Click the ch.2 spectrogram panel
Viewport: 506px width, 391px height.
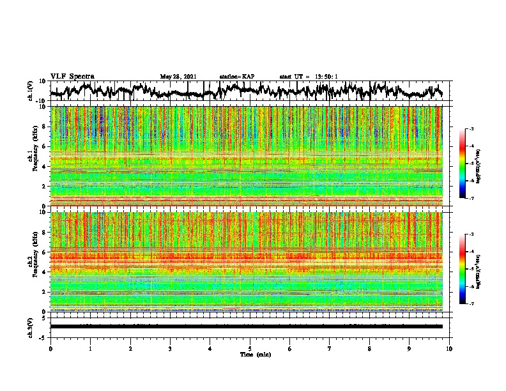click(247, 262)
